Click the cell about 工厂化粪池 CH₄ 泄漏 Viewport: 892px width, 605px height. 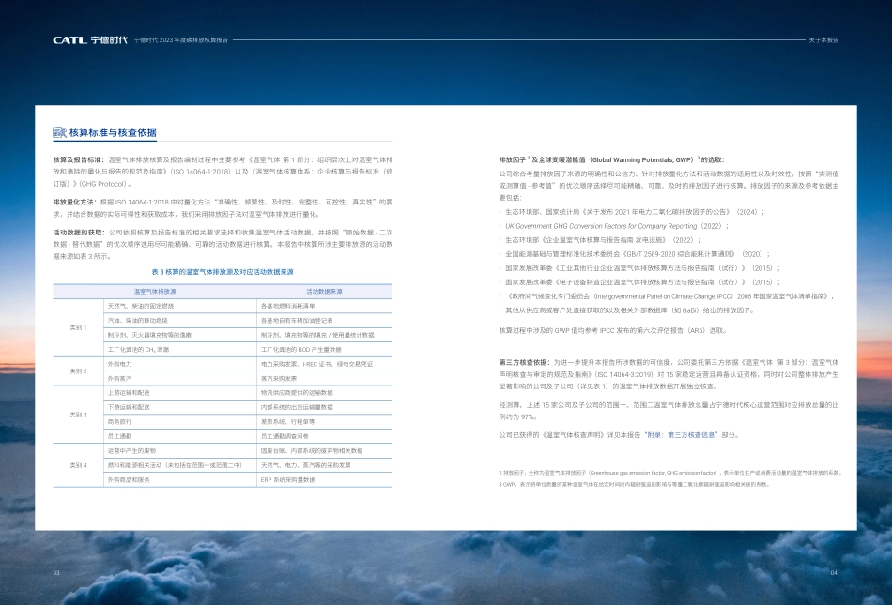click(x=138, y=350)
